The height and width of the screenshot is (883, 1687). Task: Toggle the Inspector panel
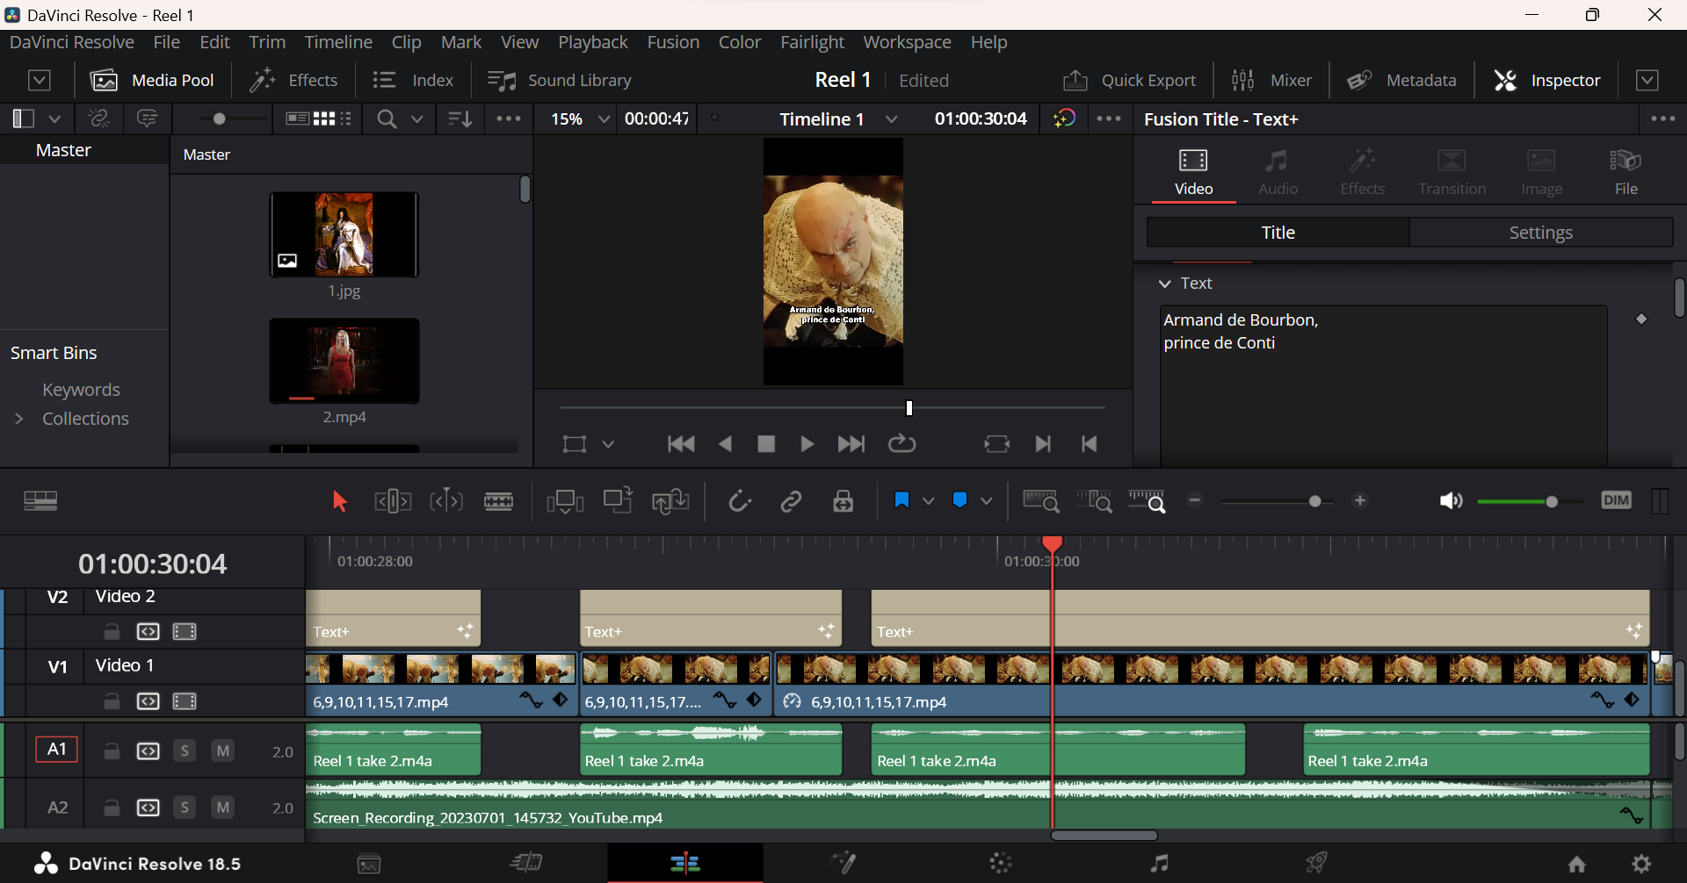(1547, 80)
